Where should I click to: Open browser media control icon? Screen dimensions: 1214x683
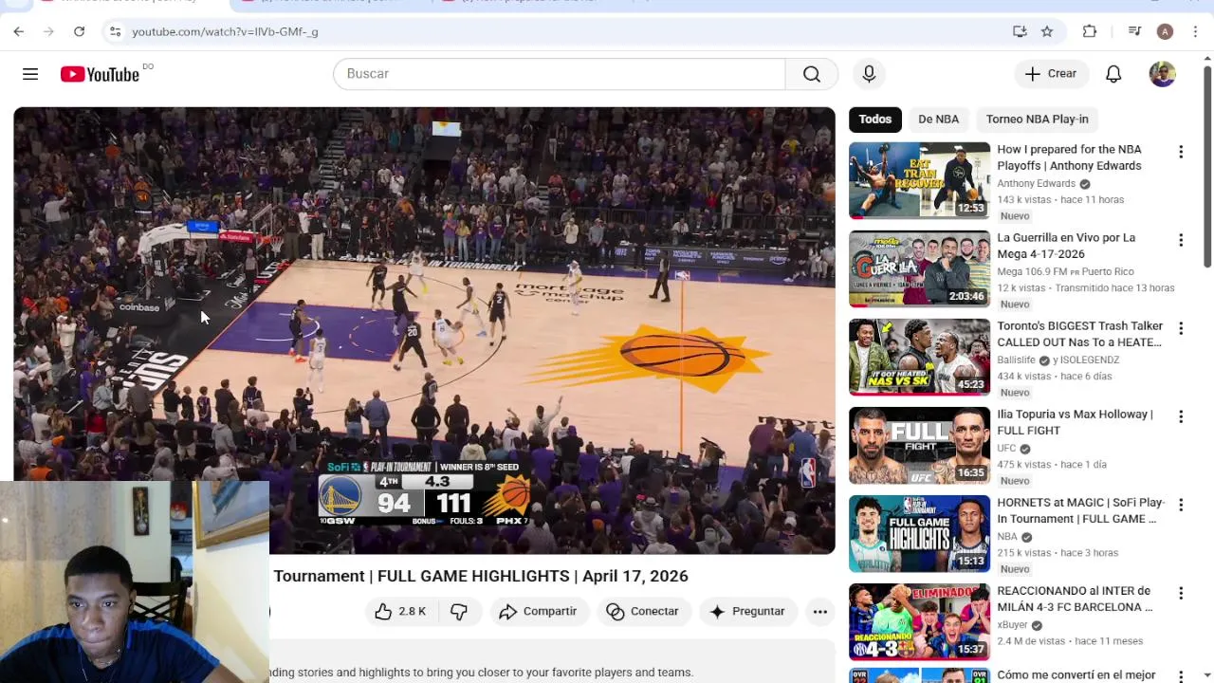tap(1134, 31)
